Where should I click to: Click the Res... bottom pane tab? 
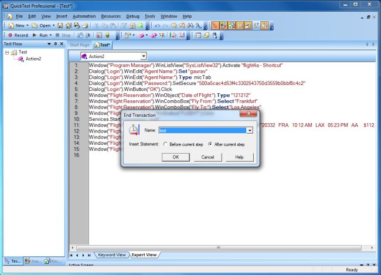pyautogui.click(x=53, y=261)
